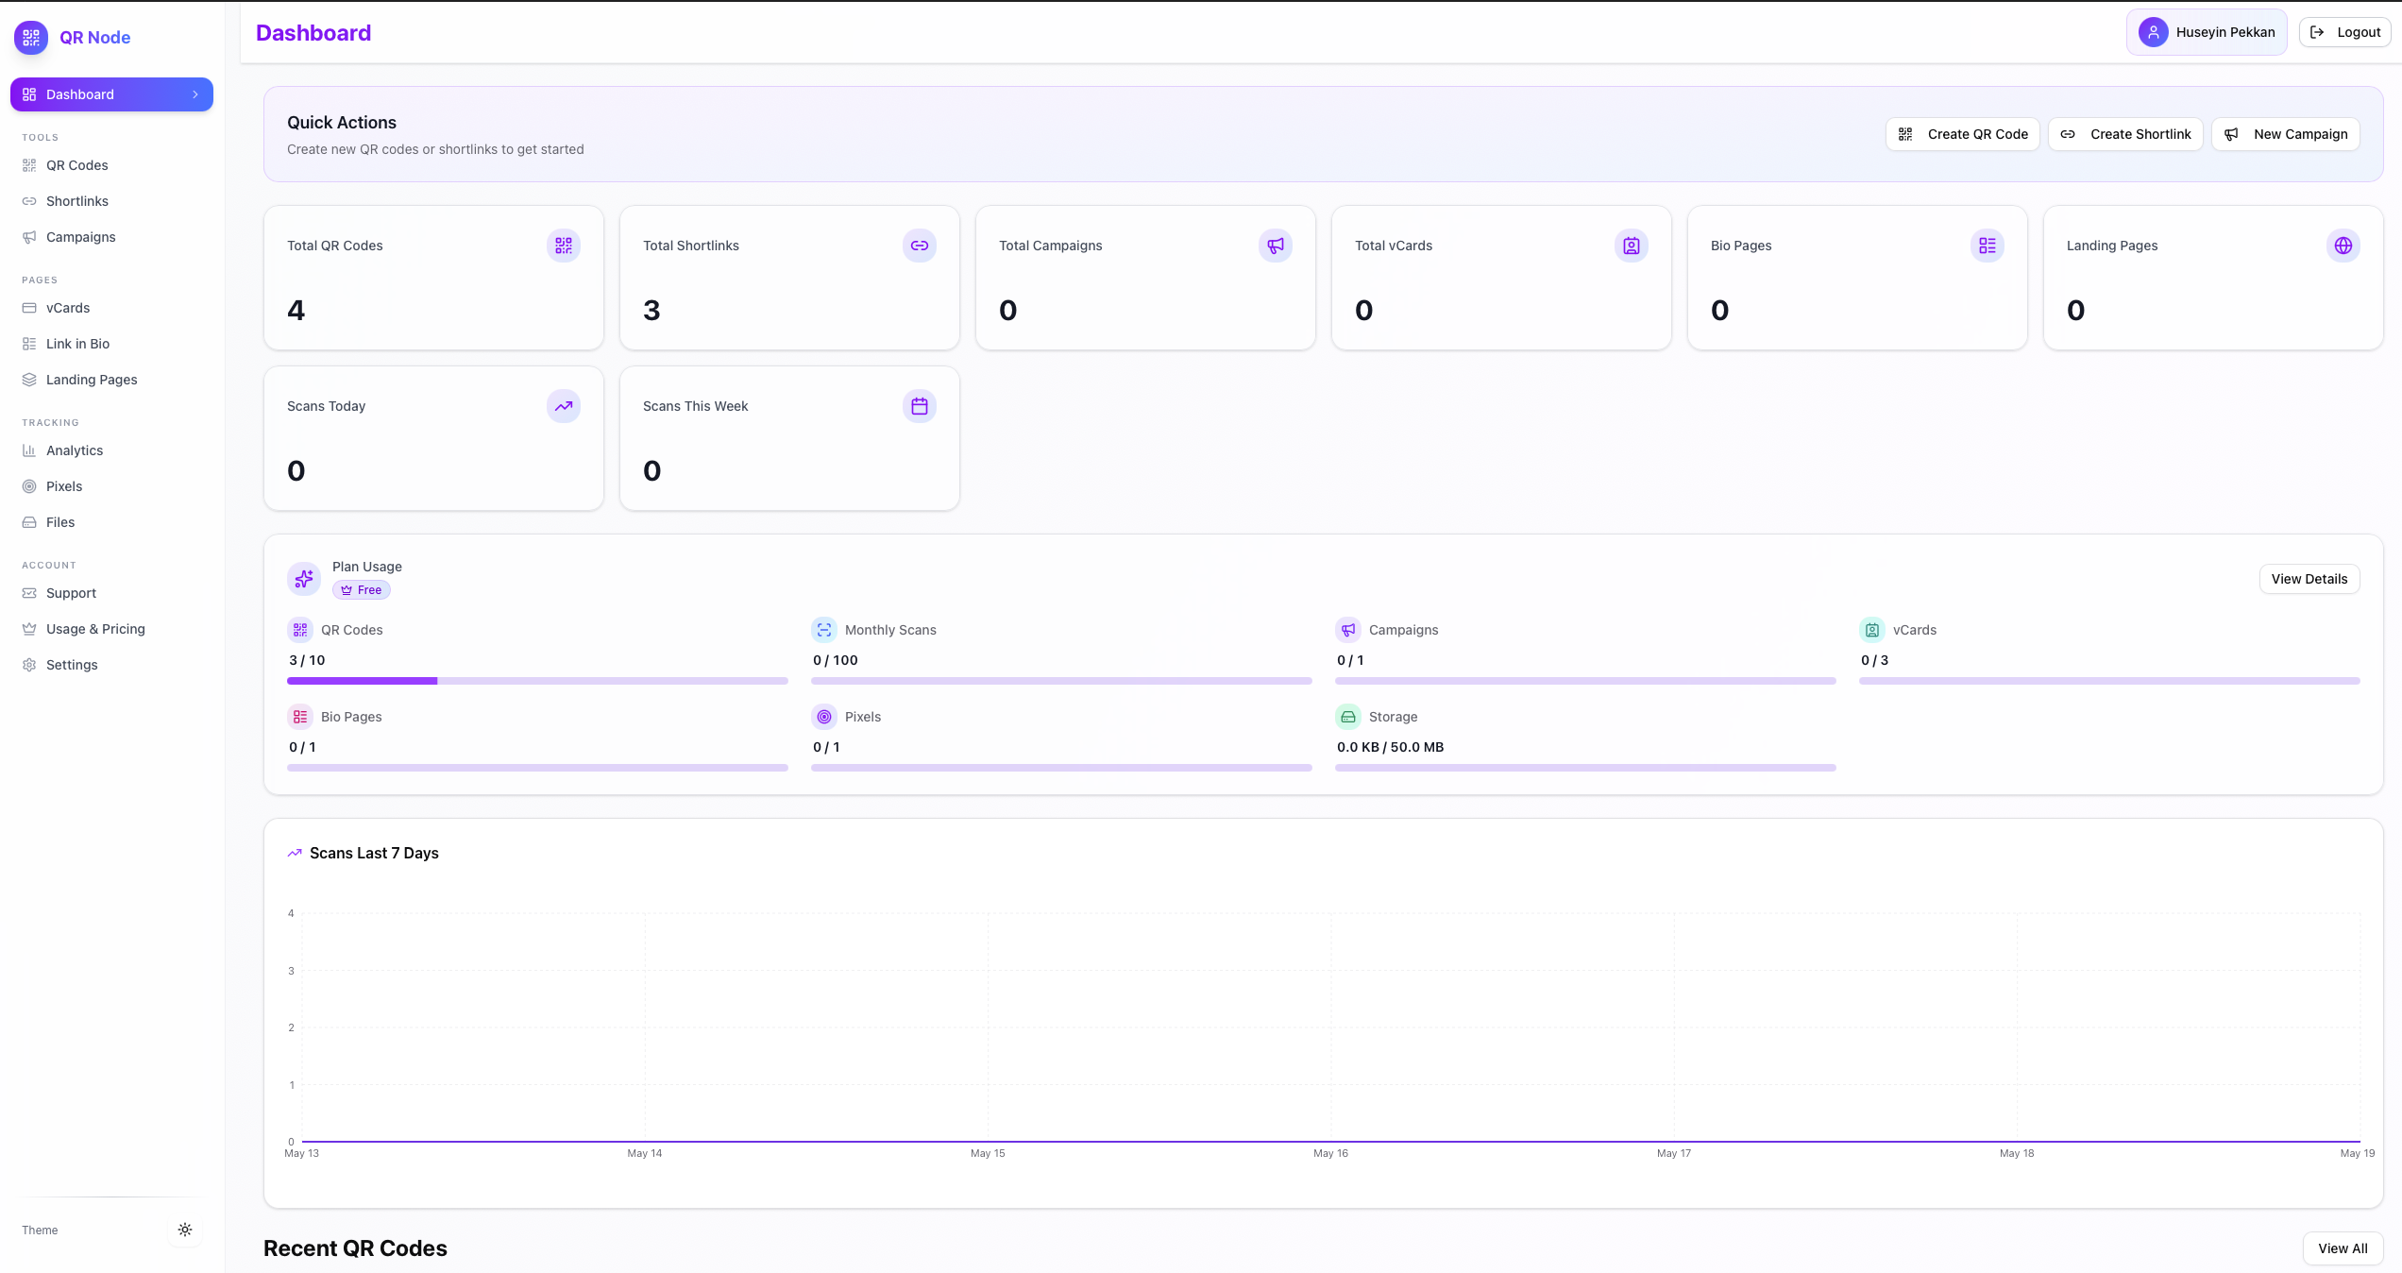
Task: Start a New Campaign
Action: point(2286,134)
